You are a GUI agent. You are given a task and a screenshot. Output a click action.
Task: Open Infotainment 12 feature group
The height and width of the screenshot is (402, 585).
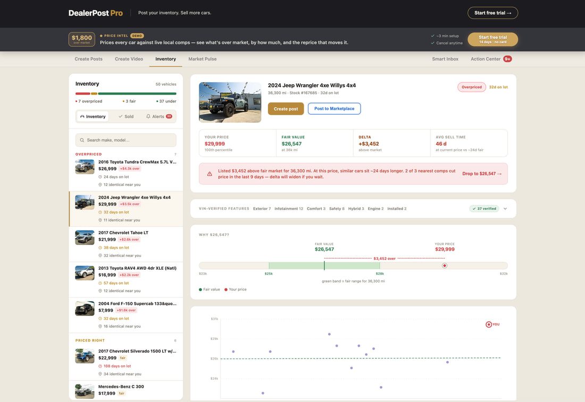[x=289, y=209]
